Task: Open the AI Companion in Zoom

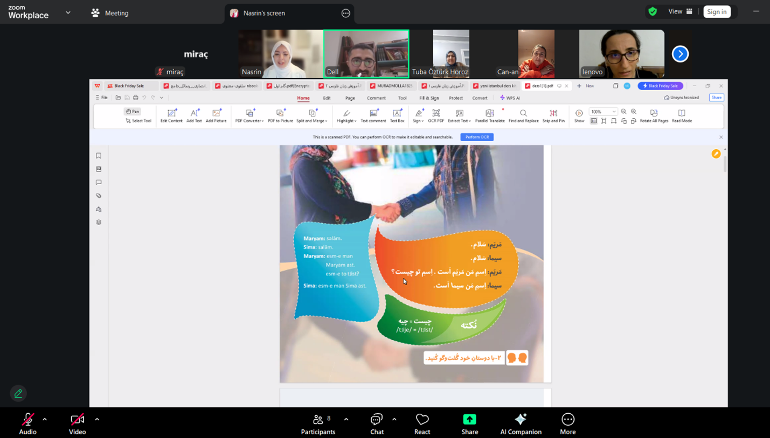Action: 521,424
